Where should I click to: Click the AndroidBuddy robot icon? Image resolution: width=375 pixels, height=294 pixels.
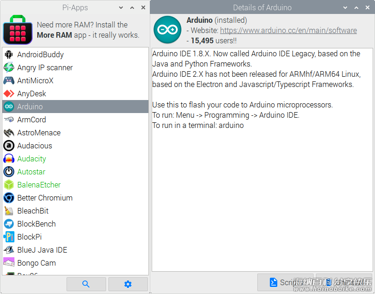click(9, 54)
